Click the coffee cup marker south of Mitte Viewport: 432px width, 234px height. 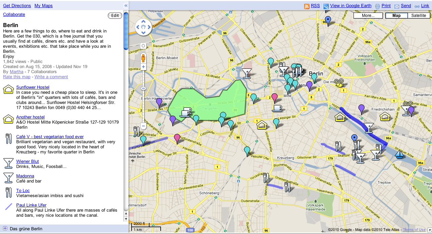tap(277, 108)
